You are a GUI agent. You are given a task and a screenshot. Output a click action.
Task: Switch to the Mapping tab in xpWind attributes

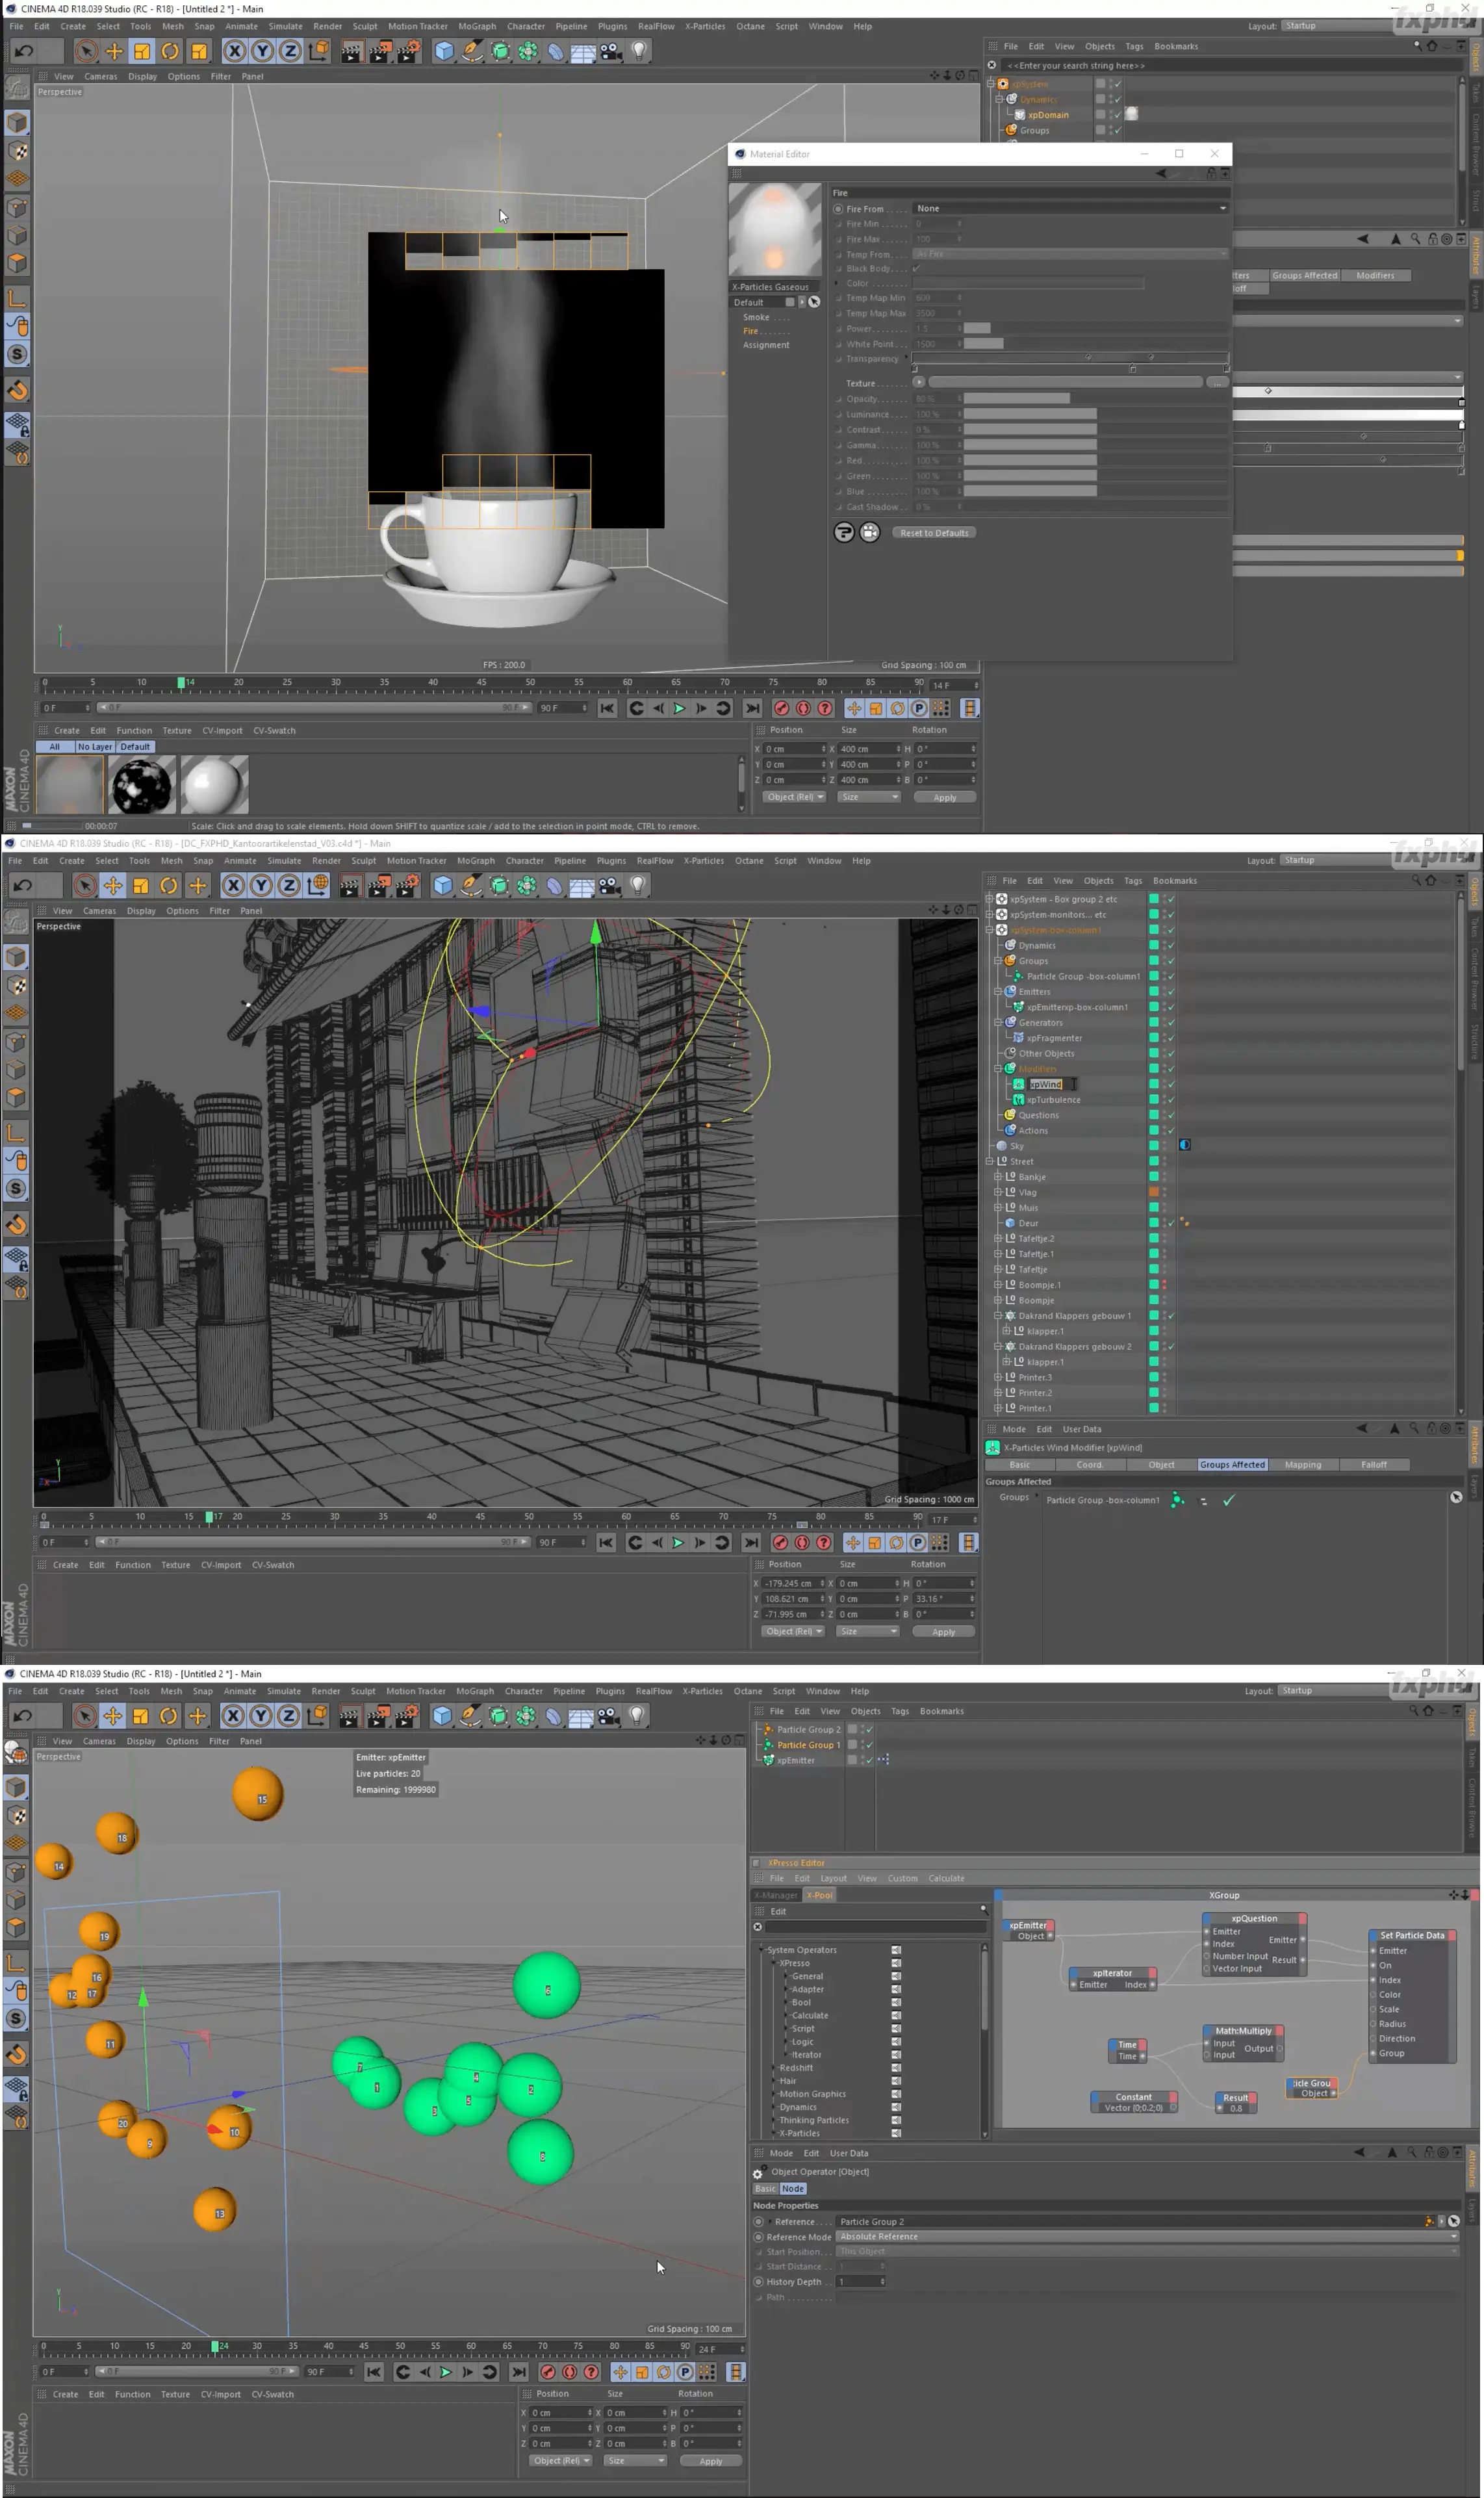pos(1303,1465)
